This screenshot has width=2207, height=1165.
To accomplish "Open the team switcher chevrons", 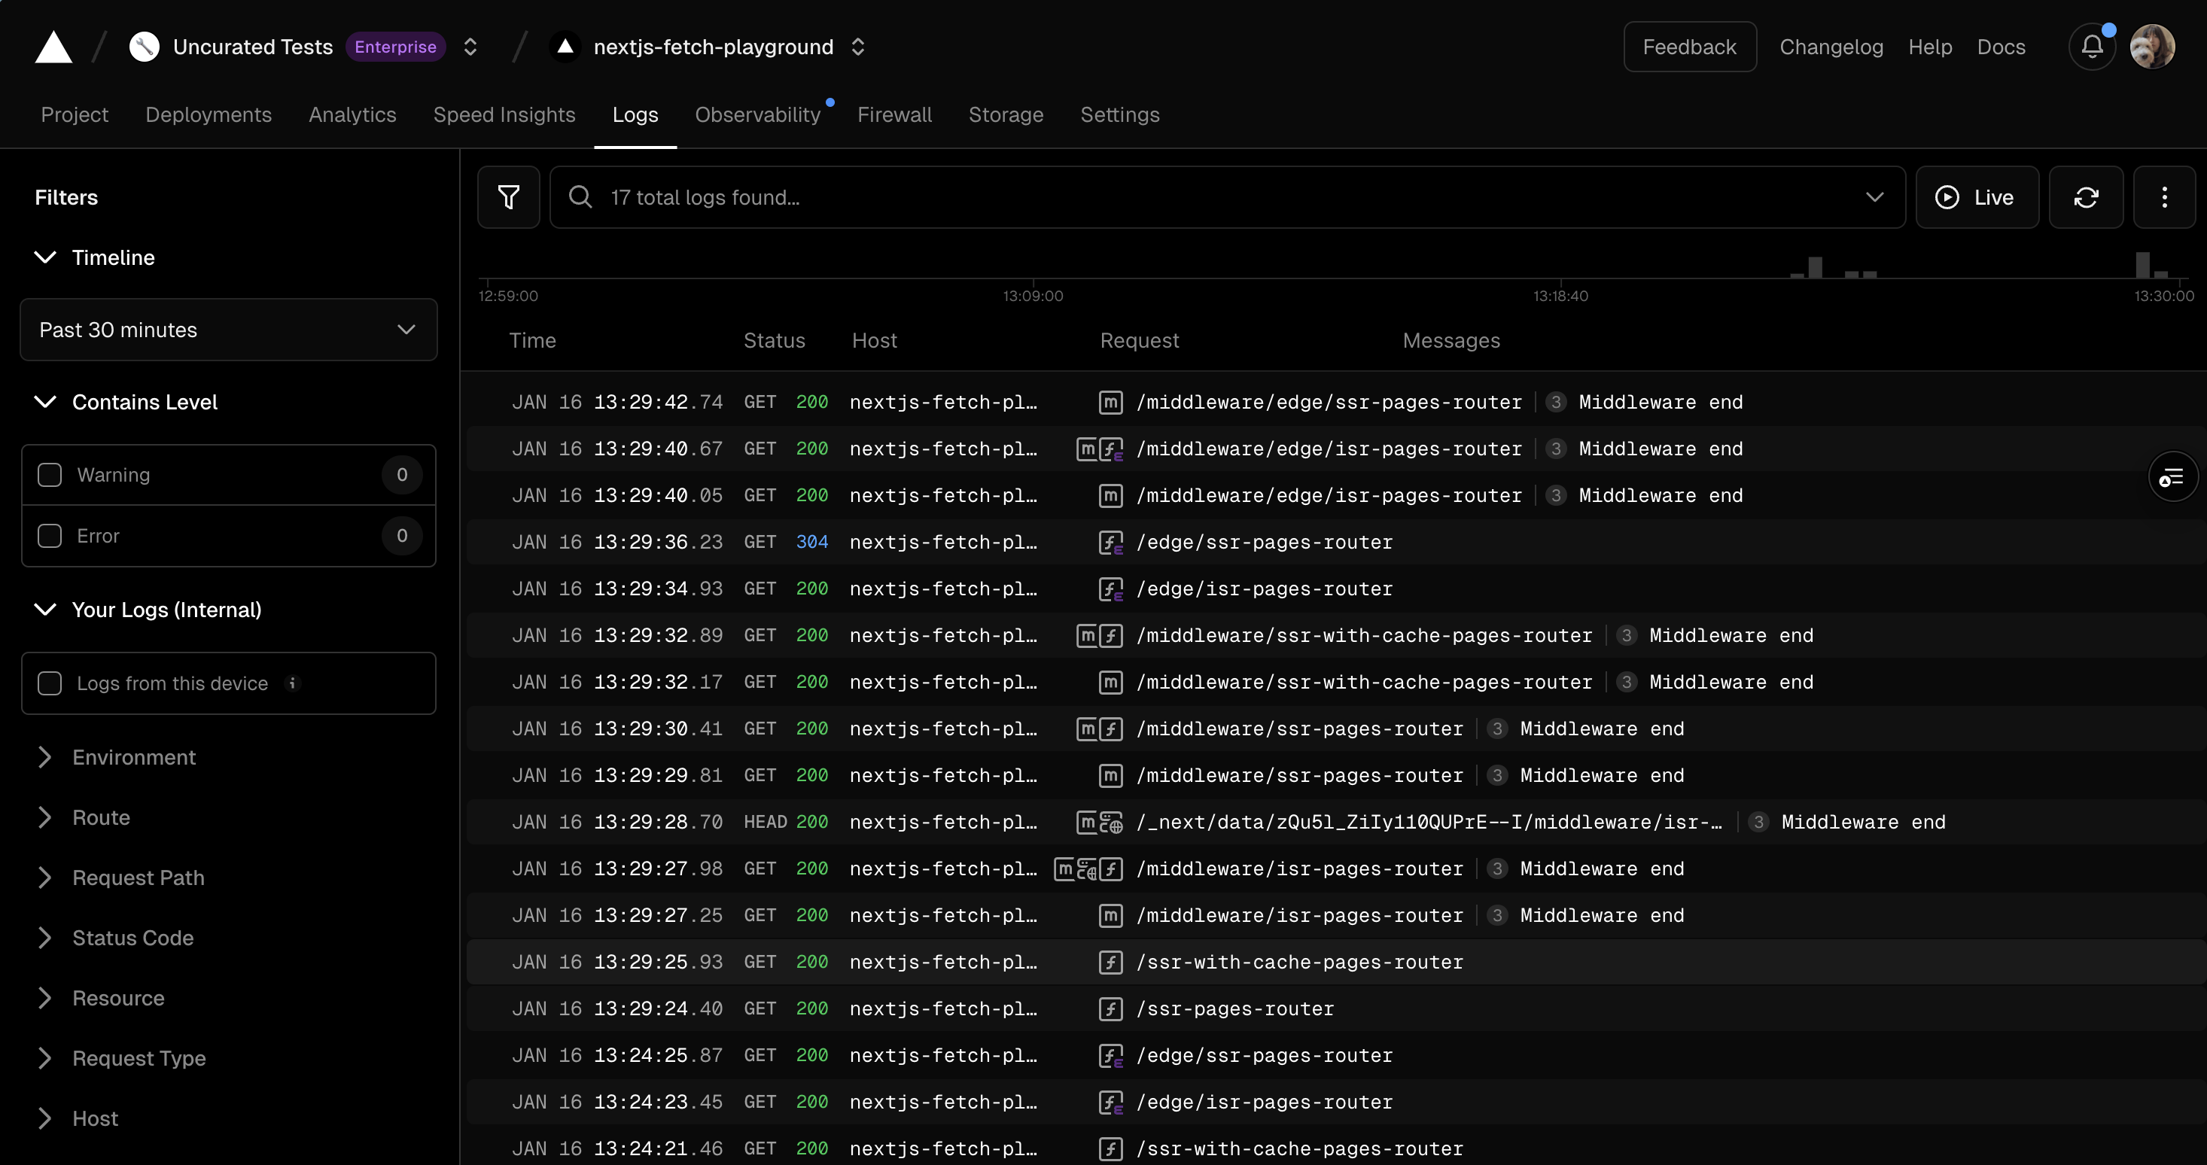I will coord(470,47).
